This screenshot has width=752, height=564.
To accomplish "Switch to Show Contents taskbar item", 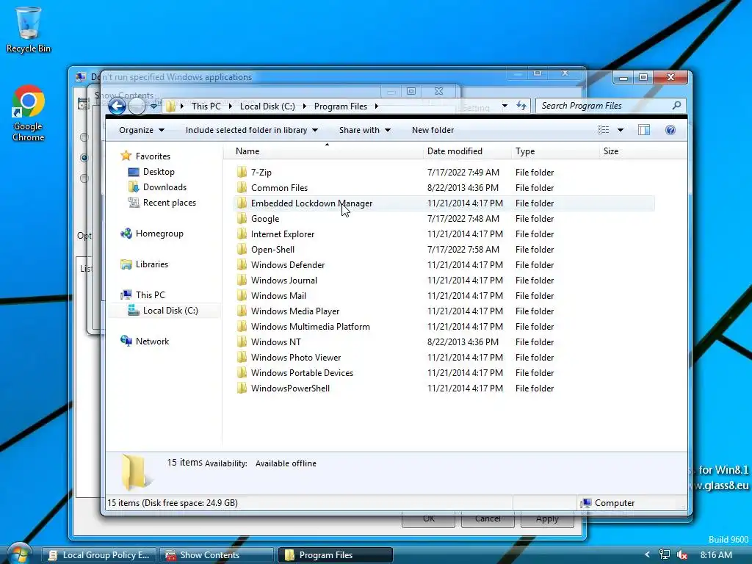I will [217, 555].
